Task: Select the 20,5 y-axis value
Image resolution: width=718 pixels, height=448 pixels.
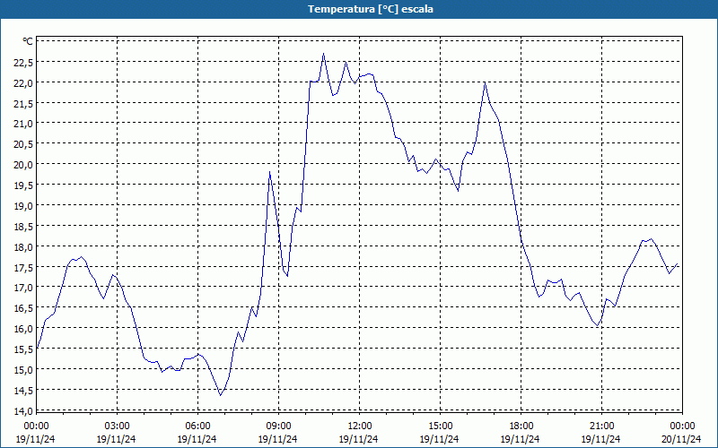Action: (23, 144)
